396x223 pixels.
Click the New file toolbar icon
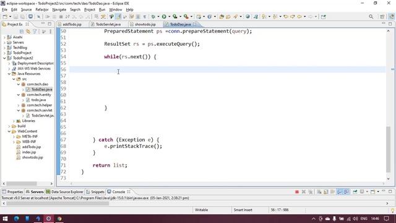[x=4, y=17]
